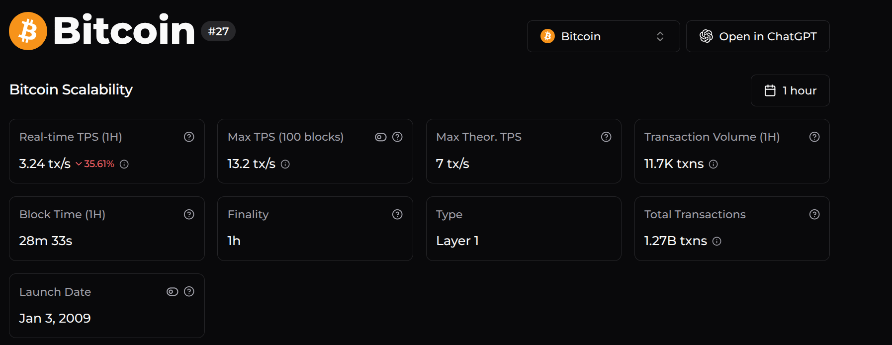The height and width of the screenshot is (345, 892).
Task: Click the Bitcoin logo icon in the header
Action: click(x=27, y=30)
